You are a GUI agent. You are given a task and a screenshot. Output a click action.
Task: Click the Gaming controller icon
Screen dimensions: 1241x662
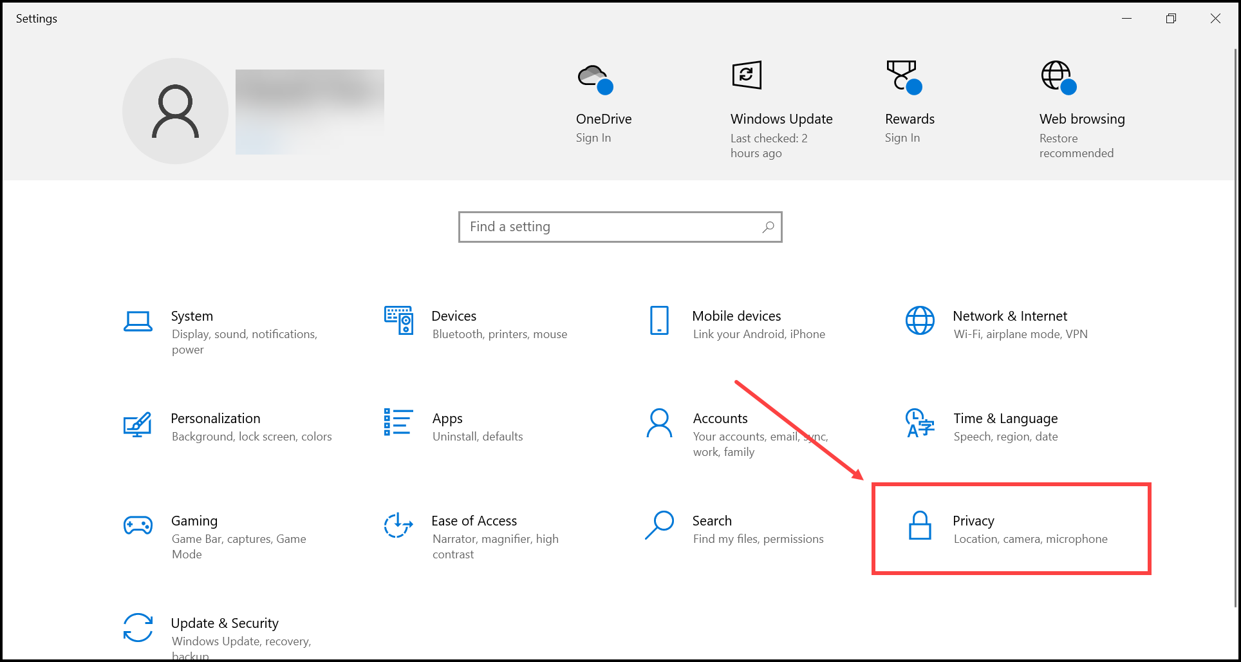point(138,525)
